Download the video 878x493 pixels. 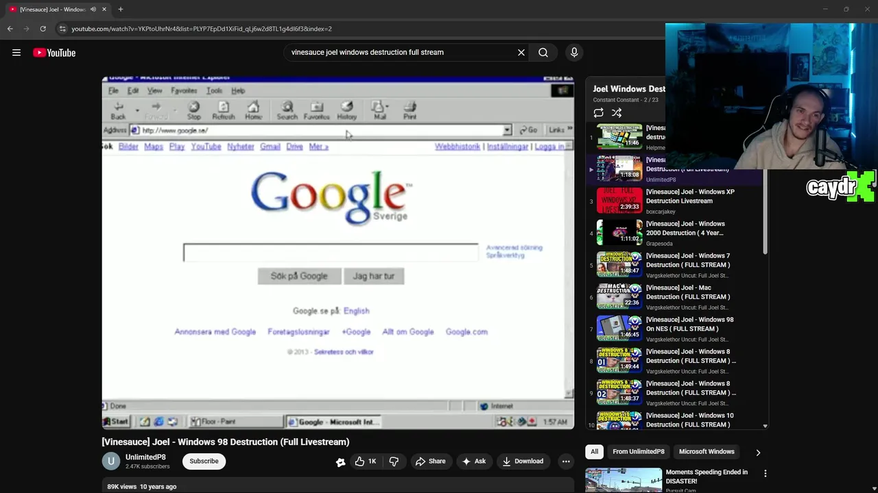pyautogui.click(x=523, y=462)
